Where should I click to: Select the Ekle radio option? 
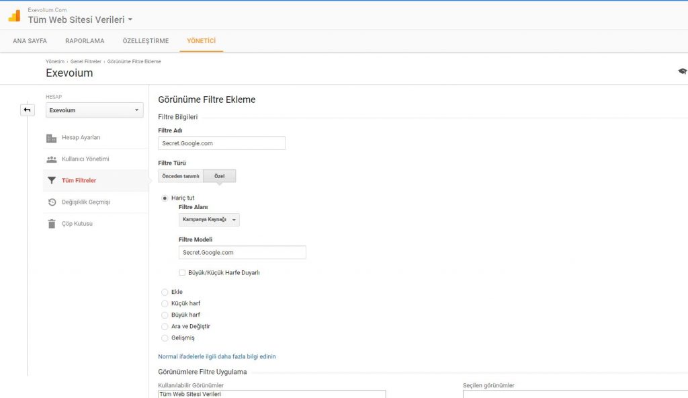click(165, 292)
